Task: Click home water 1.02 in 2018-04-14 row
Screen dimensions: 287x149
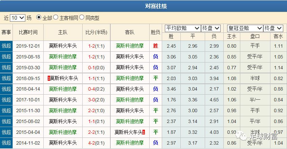Action: (x=232, y=89)
